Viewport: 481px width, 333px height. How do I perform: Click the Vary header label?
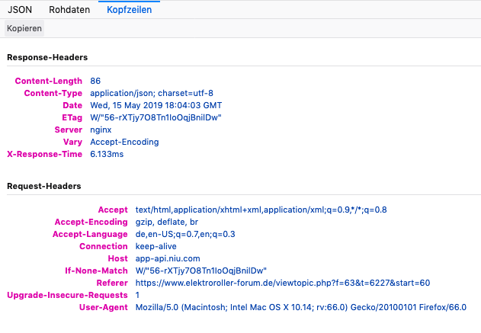click(x=72, y=142)
